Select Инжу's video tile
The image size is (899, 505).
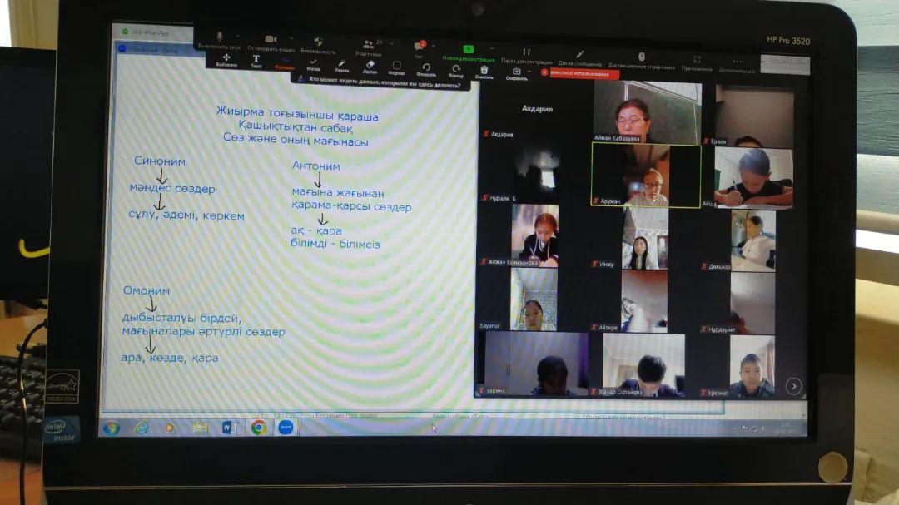645,239
